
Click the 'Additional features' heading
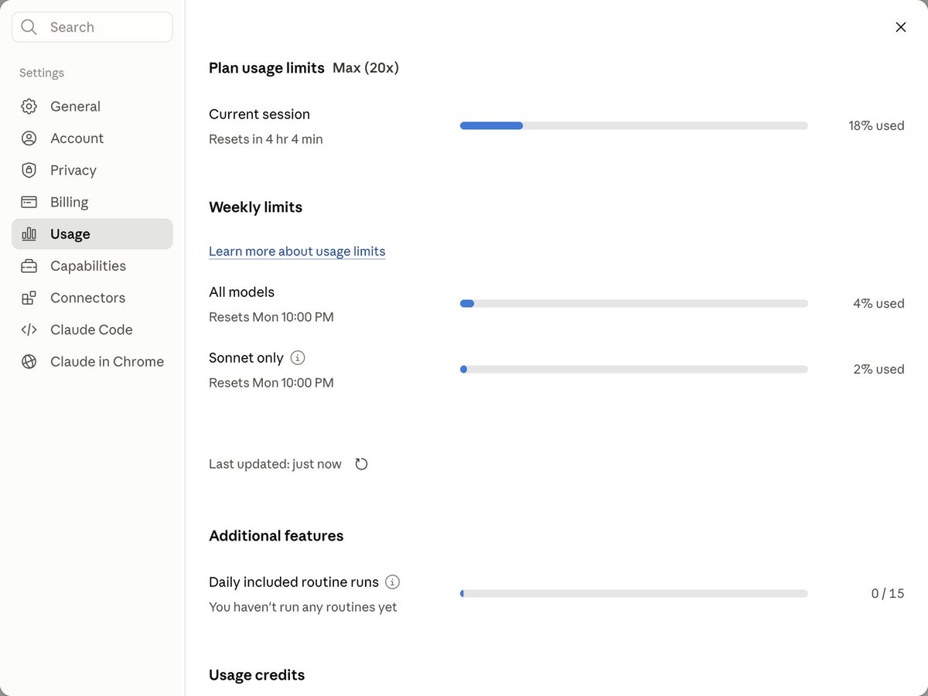coord(276,536)
